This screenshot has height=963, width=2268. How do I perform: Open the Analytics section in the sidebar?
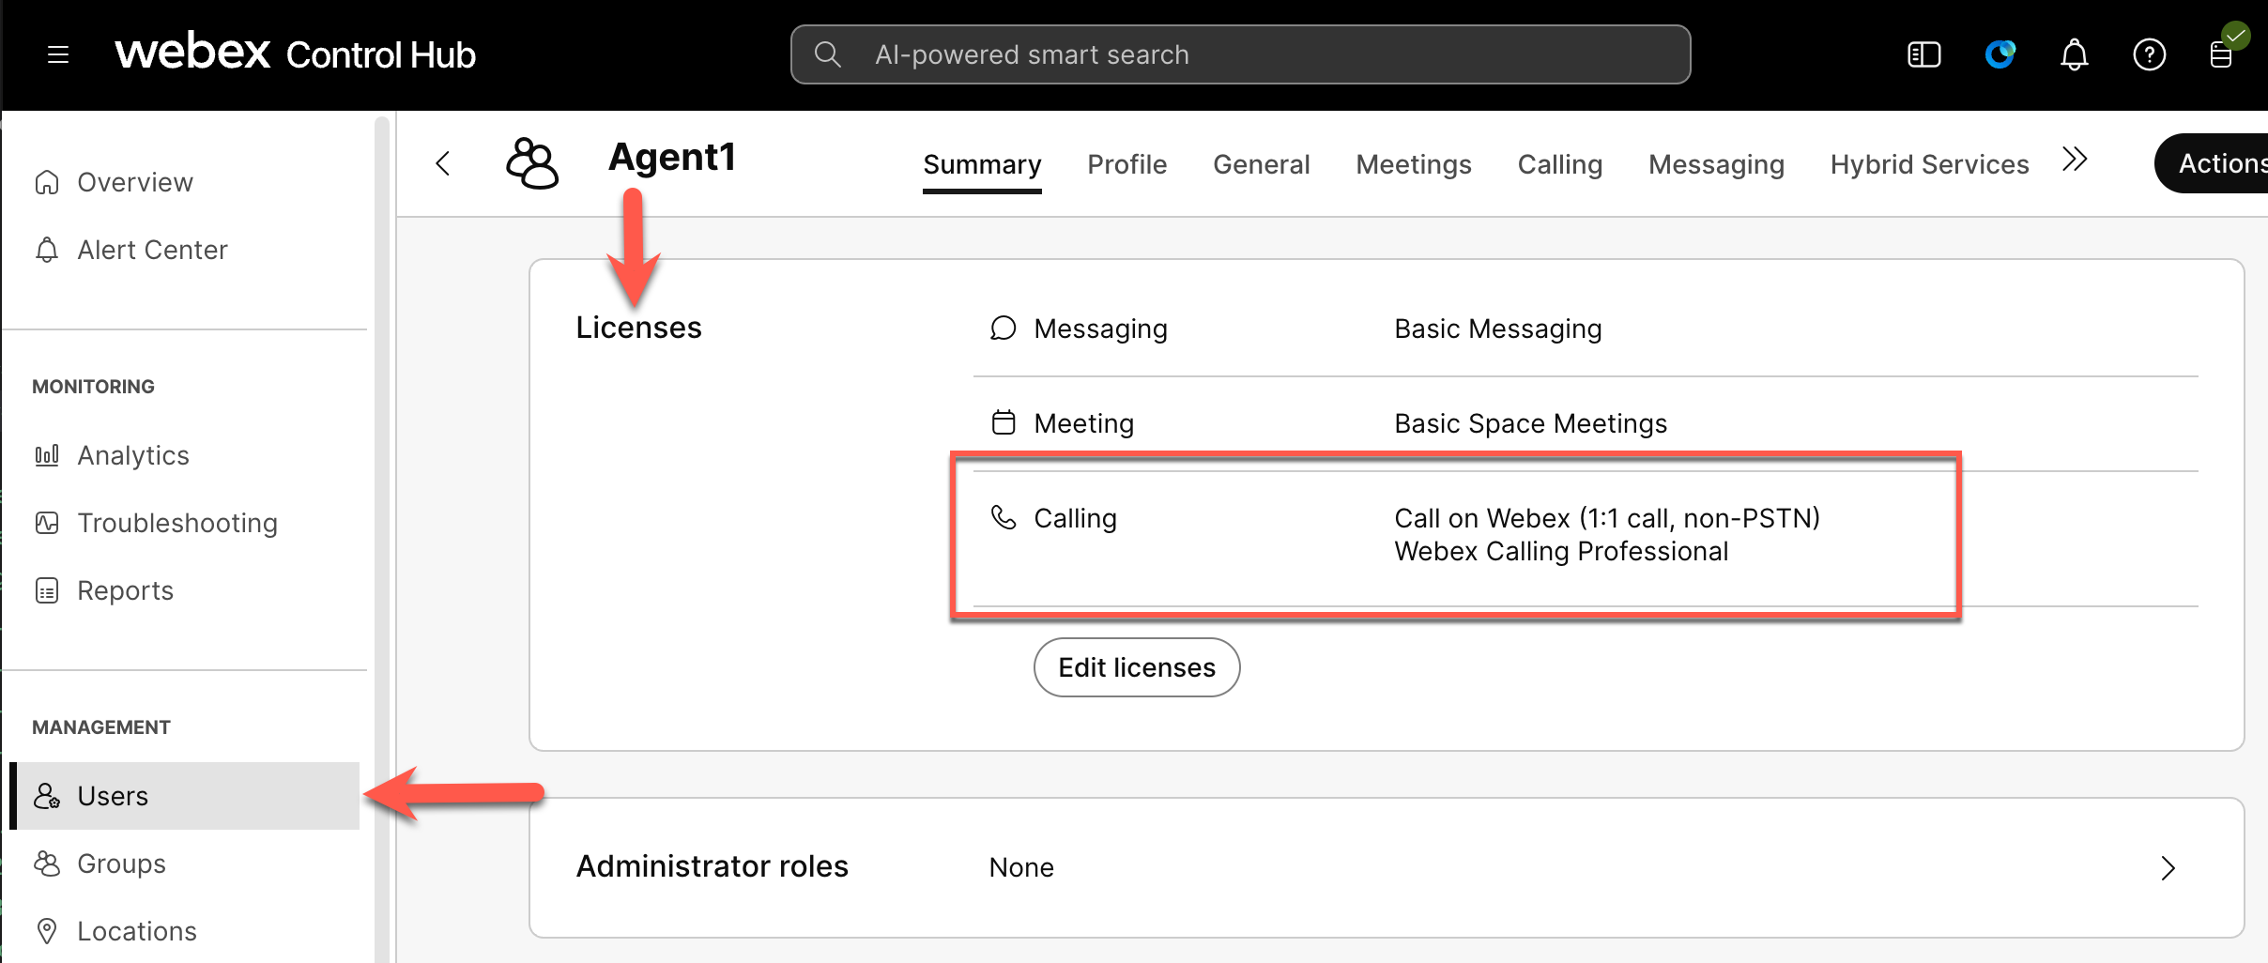132,455
